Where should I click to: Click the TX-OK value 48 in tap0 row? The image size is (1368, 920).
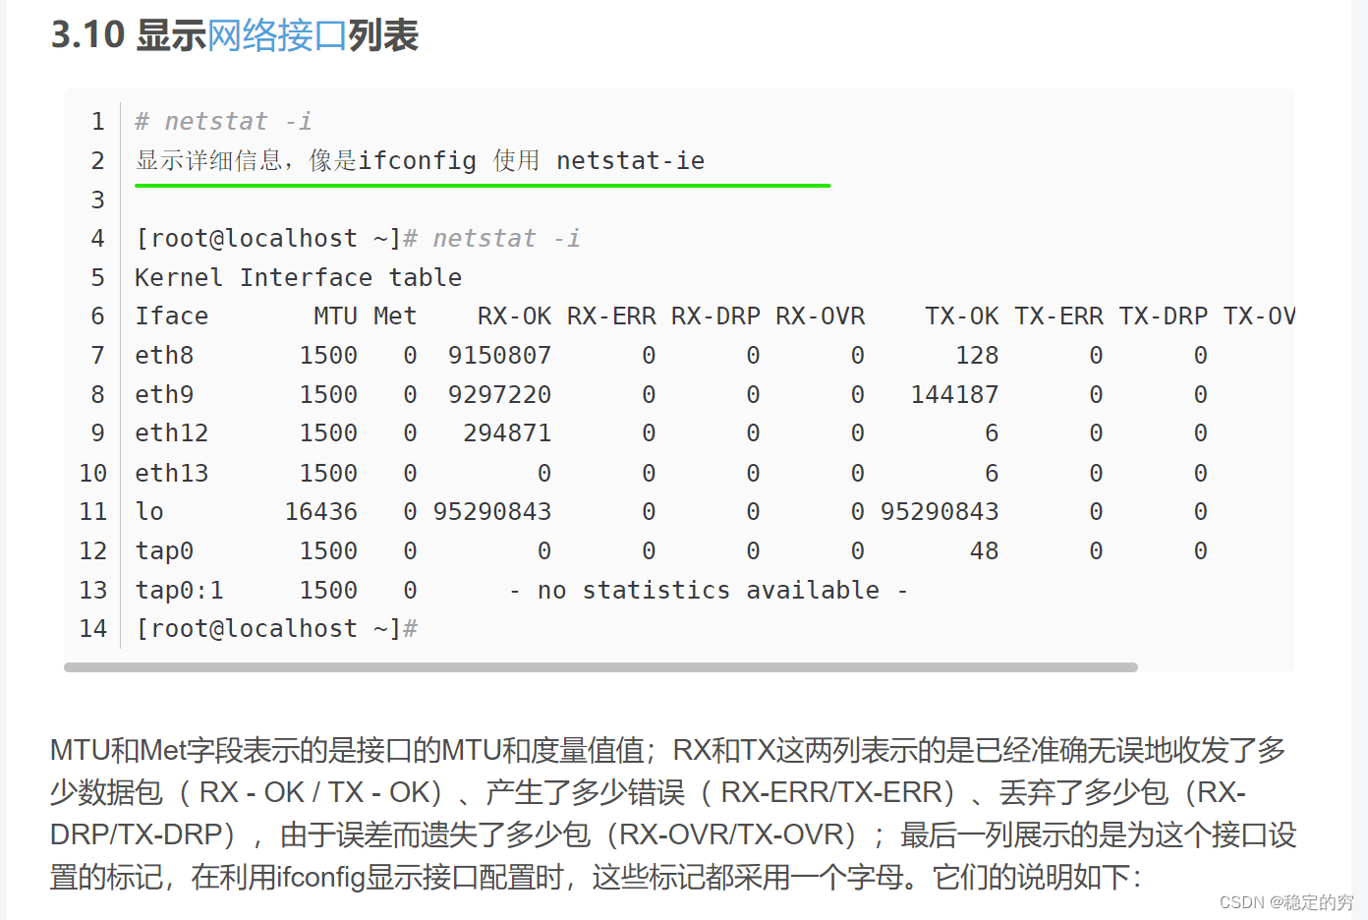coord(984,550)
